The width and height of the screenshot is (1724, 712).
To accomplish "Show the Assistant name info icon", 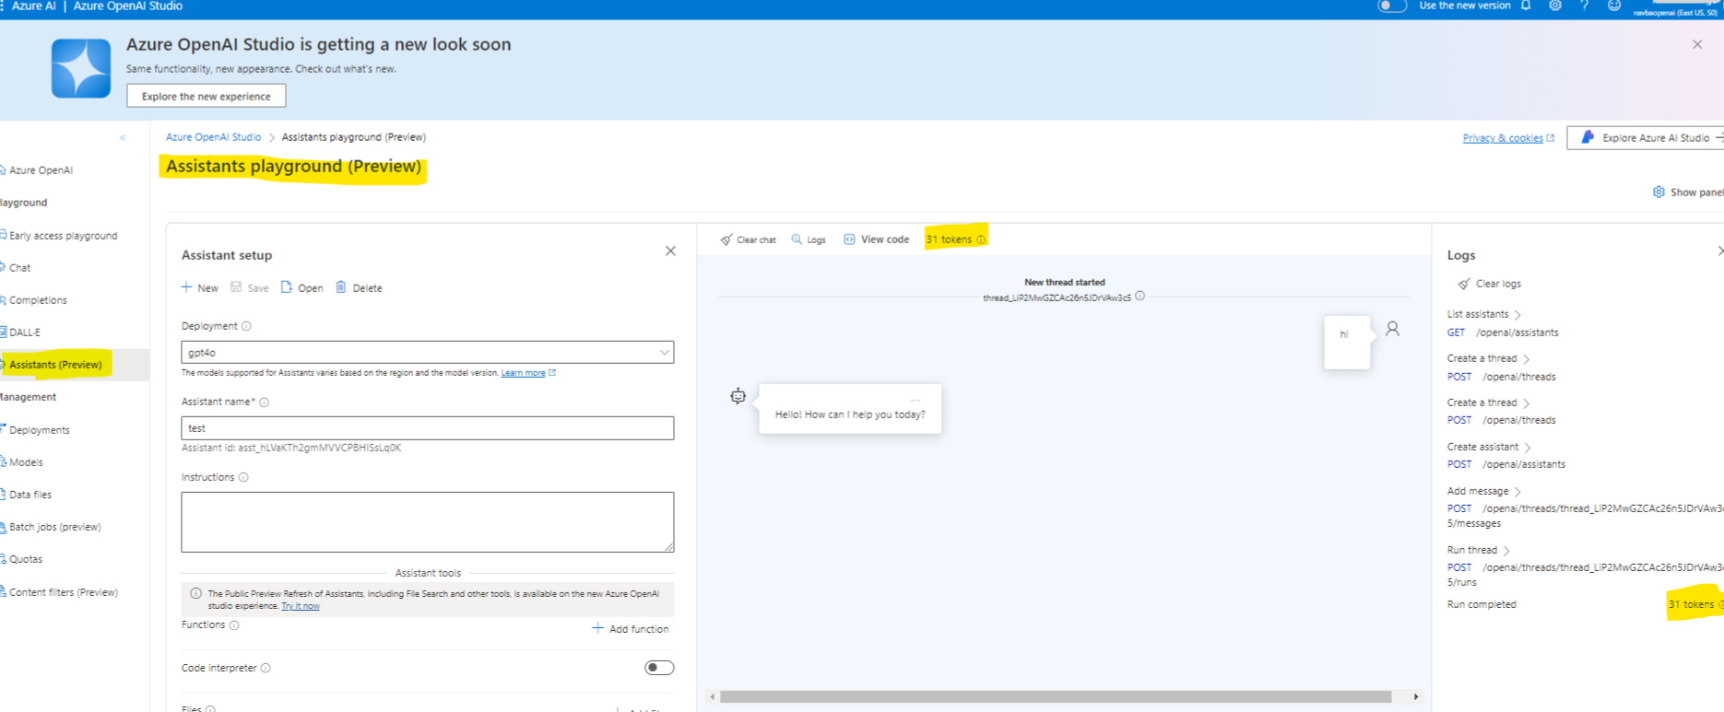I will pos(265,403).
